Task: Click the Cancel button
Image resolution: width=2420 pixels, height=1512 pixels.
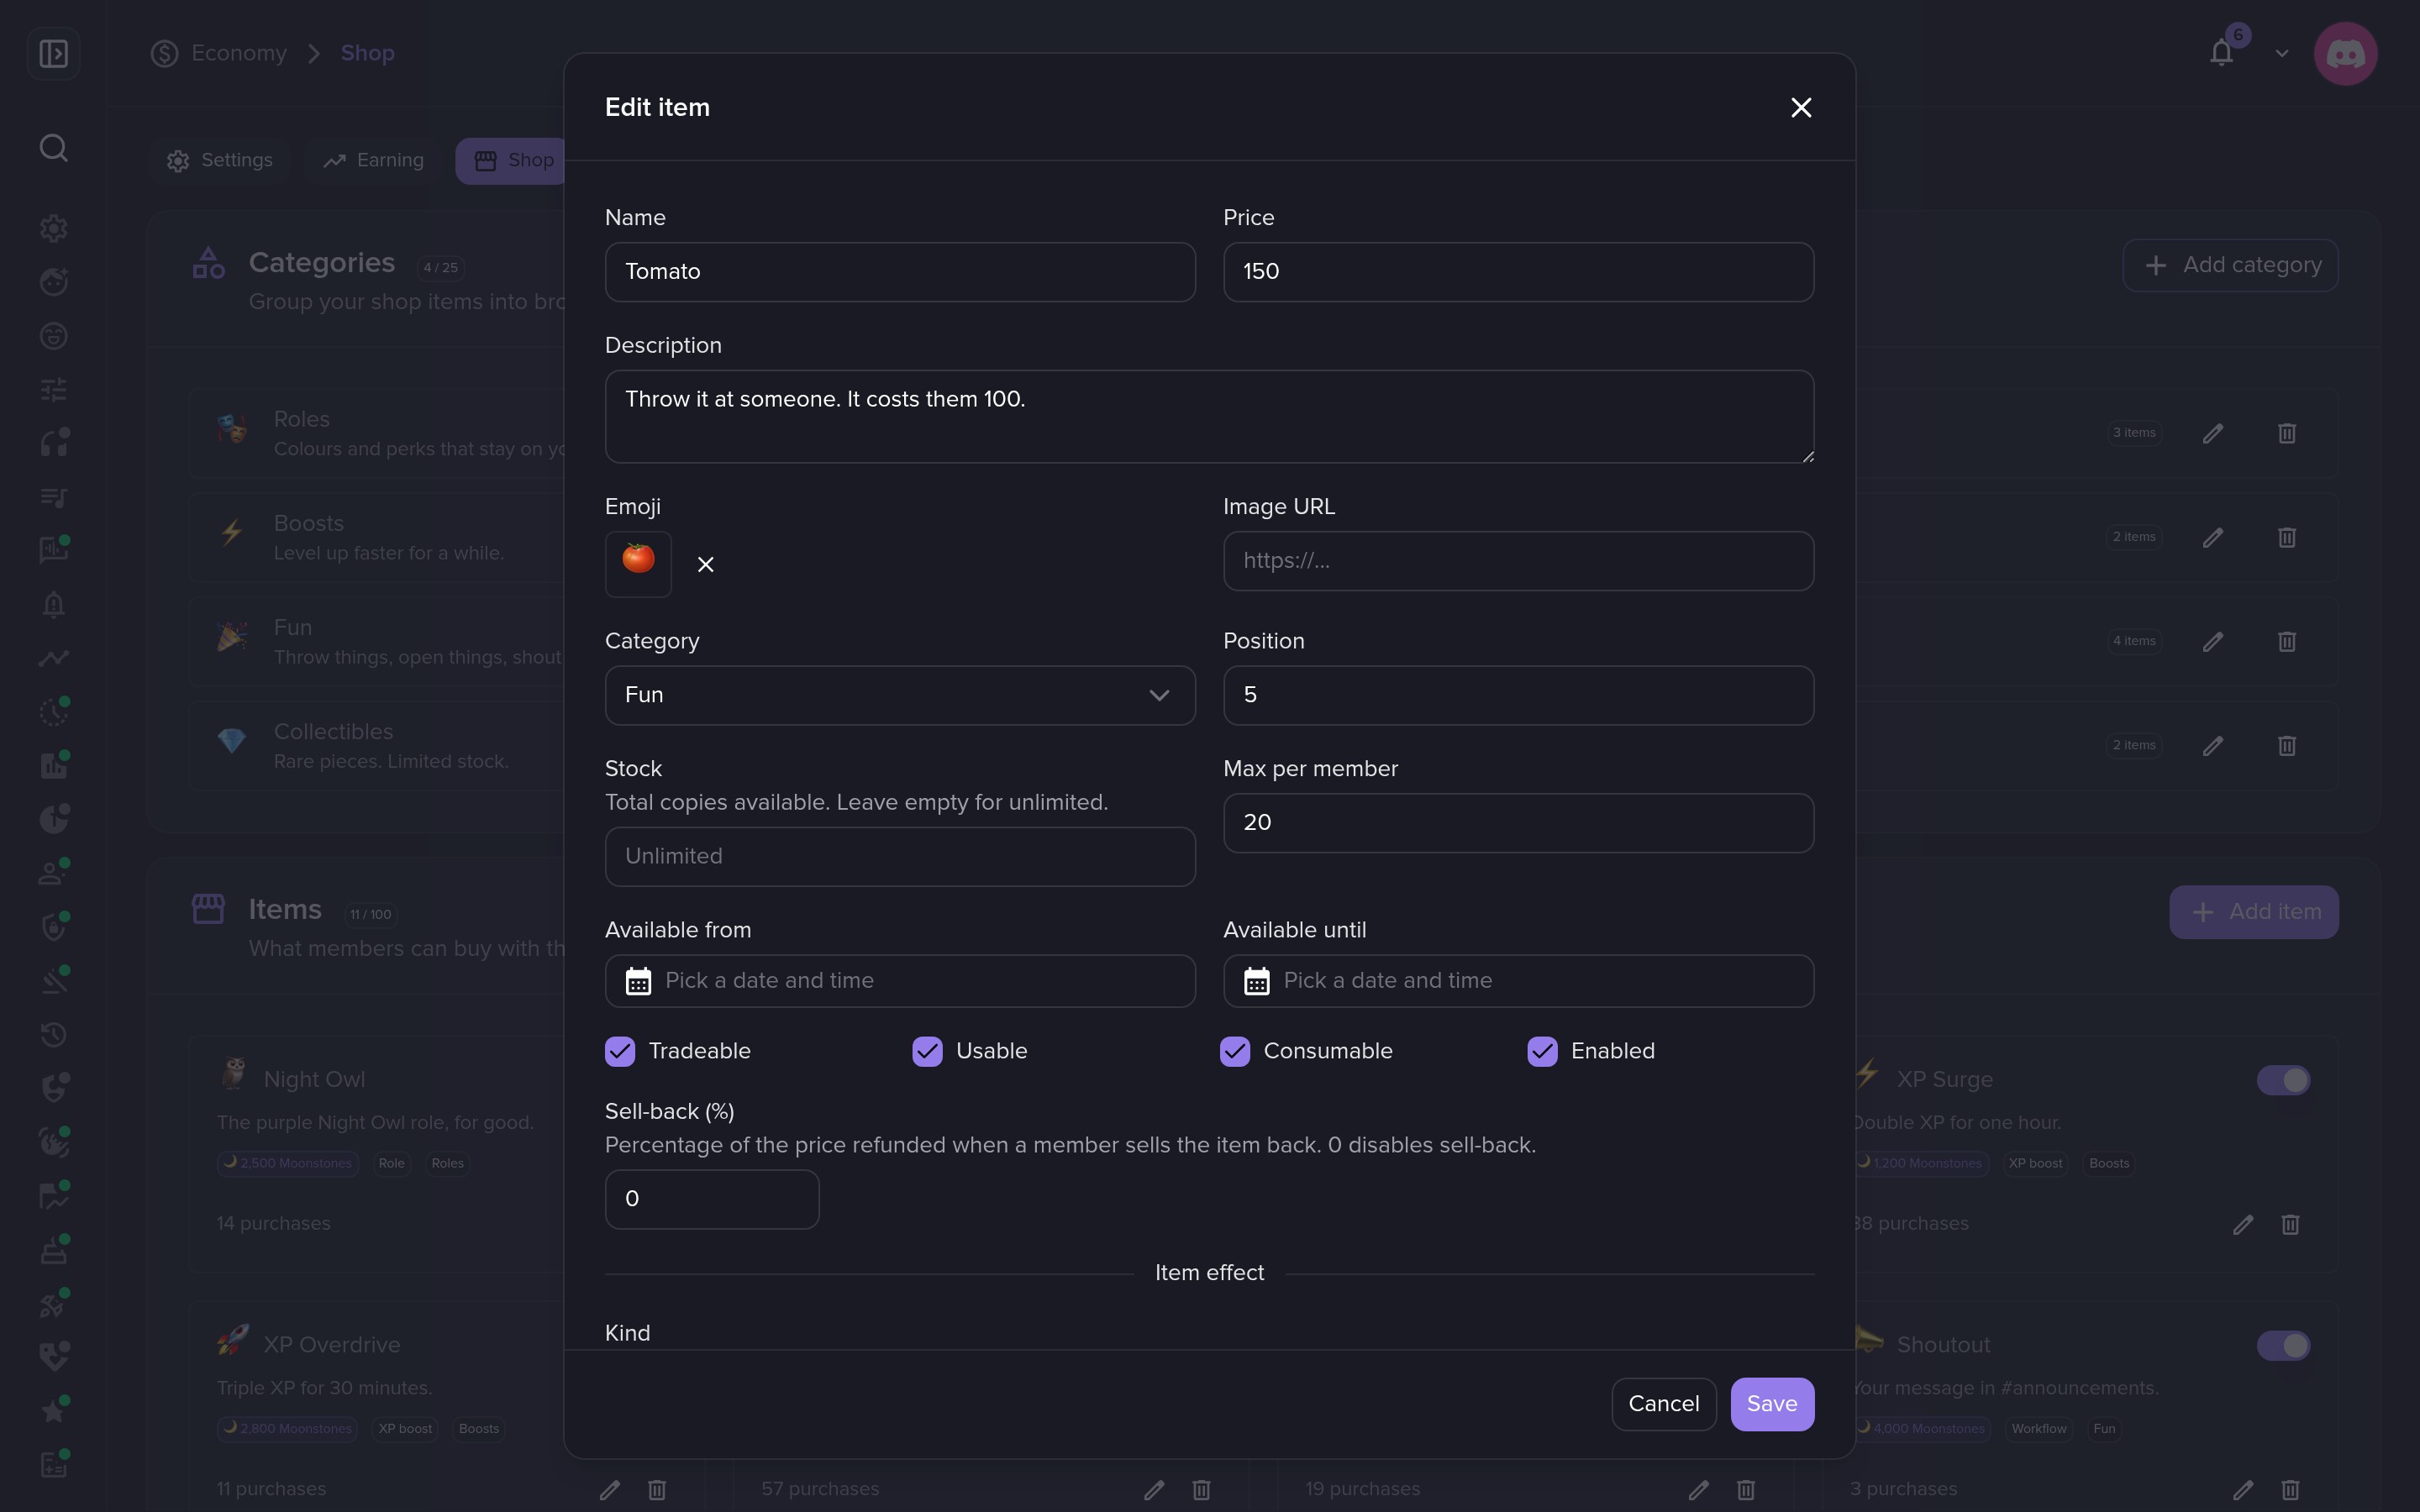Action: (1664, 1404)
